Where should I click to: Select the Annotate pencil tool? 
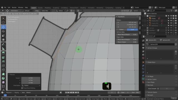(3, 44)
